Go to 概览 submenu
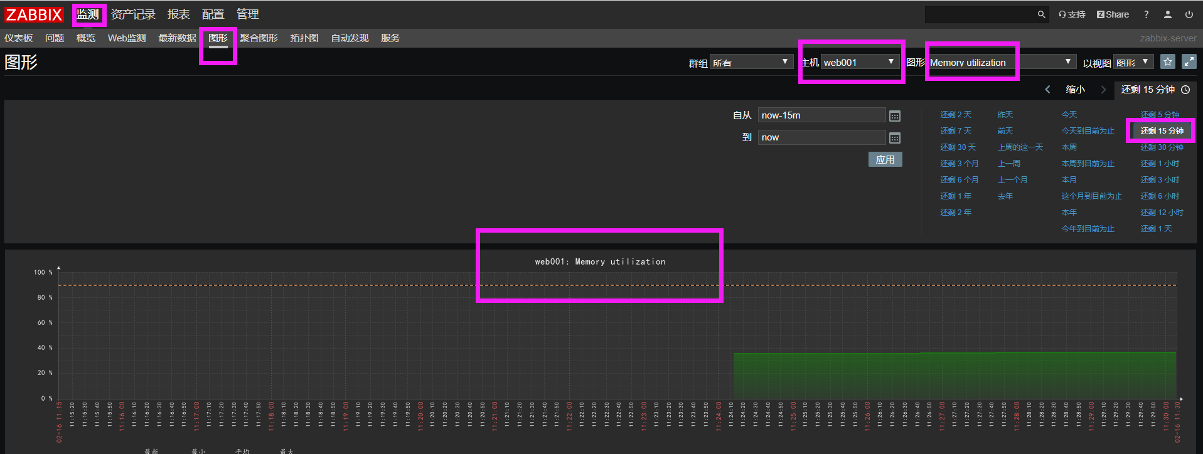The width and height of the screenshot is (1203, 454). pyautogui.click(x=86, y=38)
